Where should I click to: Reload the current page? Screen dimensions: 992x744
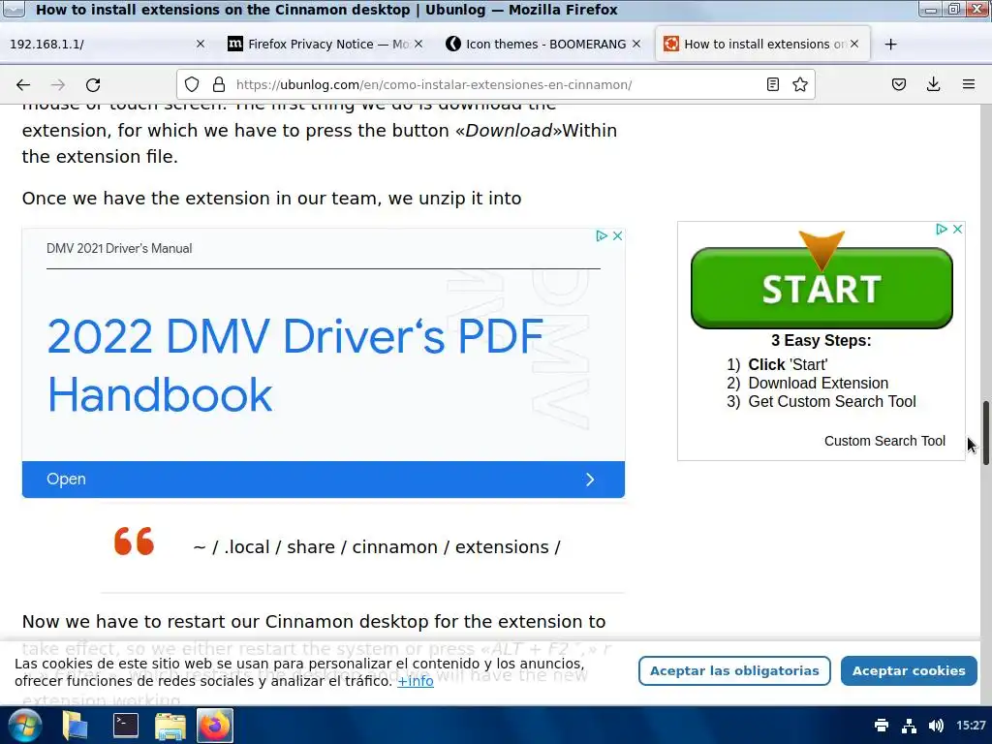[93, 85]
